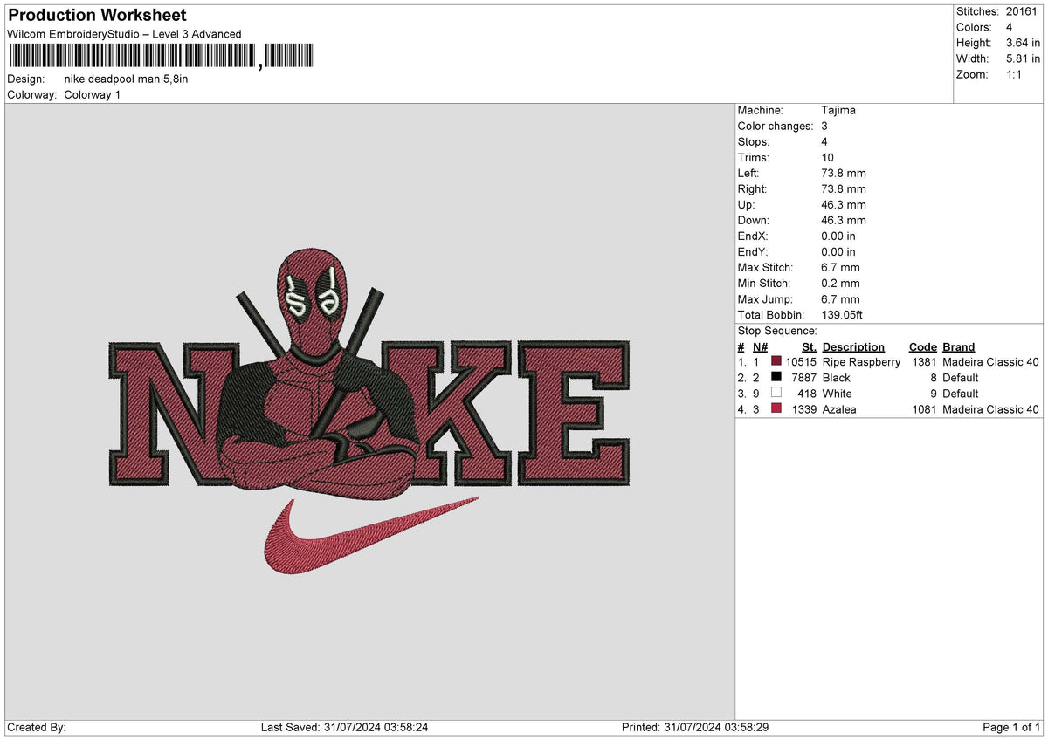Screen dimensions: 1048x740
Task: Click the Production Worksheet title
Action: point(96,15)
